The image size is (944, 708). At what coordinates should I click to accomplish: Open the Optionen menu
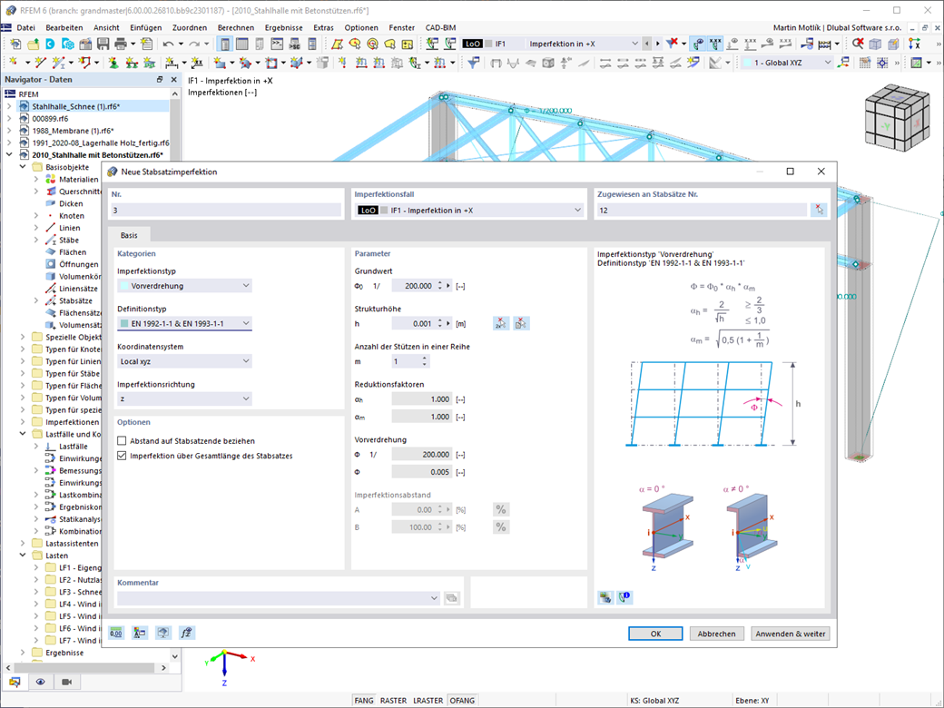[x=361, y=28]
